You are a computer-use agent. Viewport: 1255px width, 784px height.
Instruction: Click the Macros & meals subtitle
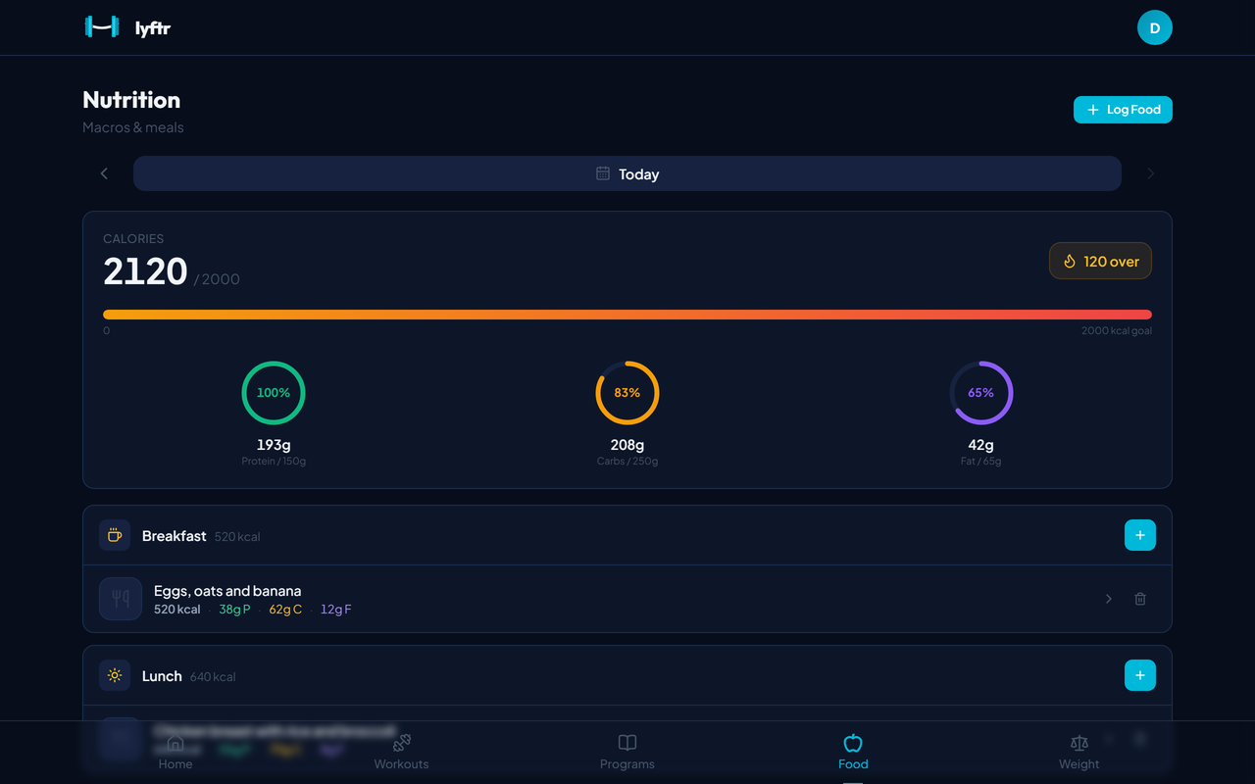(133, 127)
